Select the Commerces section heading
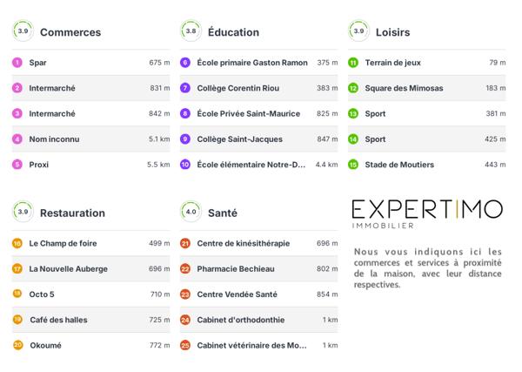522x372 pixels. click(70, 32)
